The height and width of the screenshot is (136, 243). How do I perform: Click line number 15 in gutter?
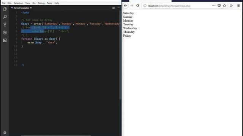16,65
